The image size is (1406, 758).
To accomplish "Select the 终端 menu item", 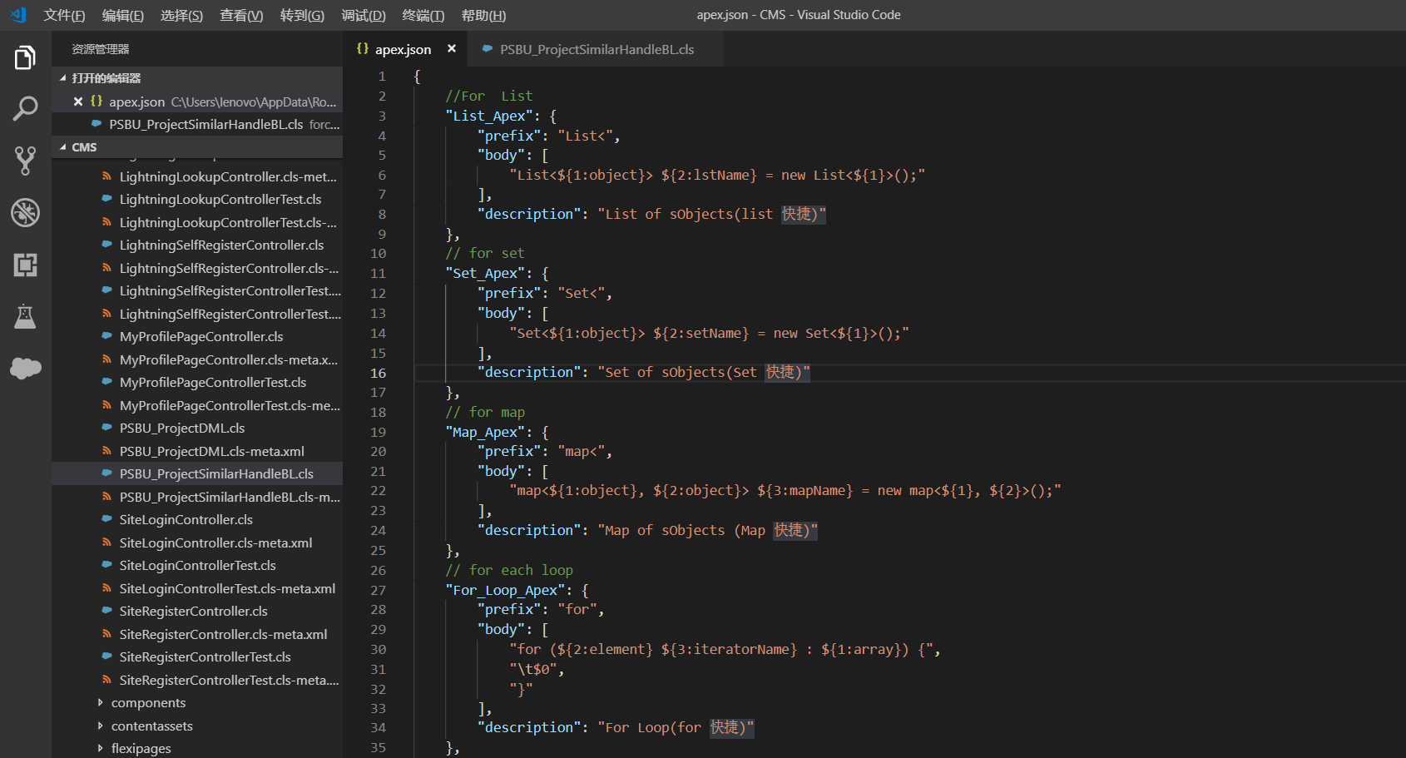I will click(x=423, y=14).
